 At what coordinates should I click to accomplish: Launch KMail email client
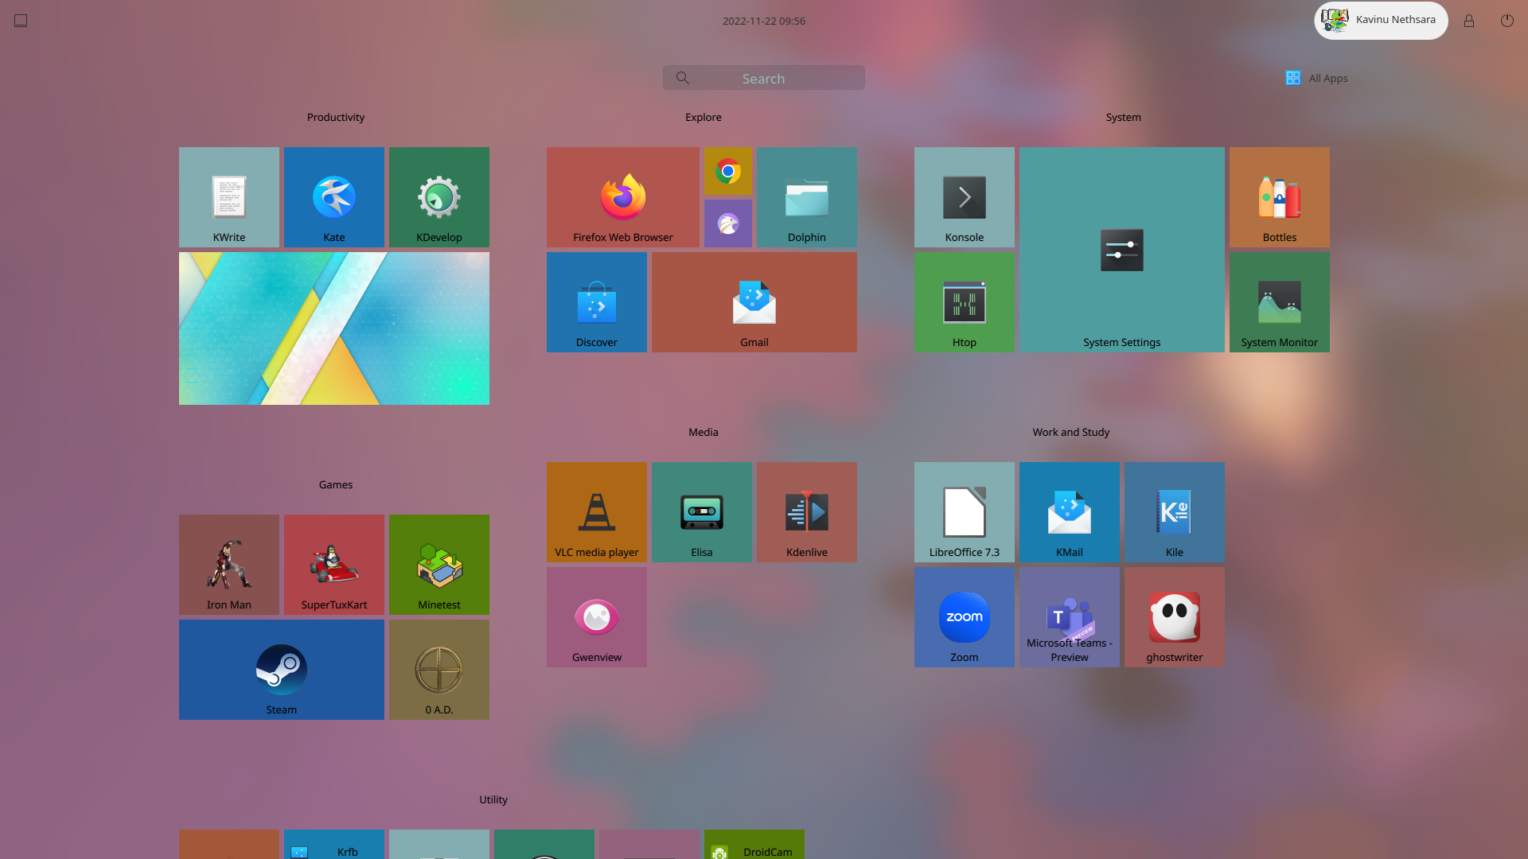[1070, 512]
